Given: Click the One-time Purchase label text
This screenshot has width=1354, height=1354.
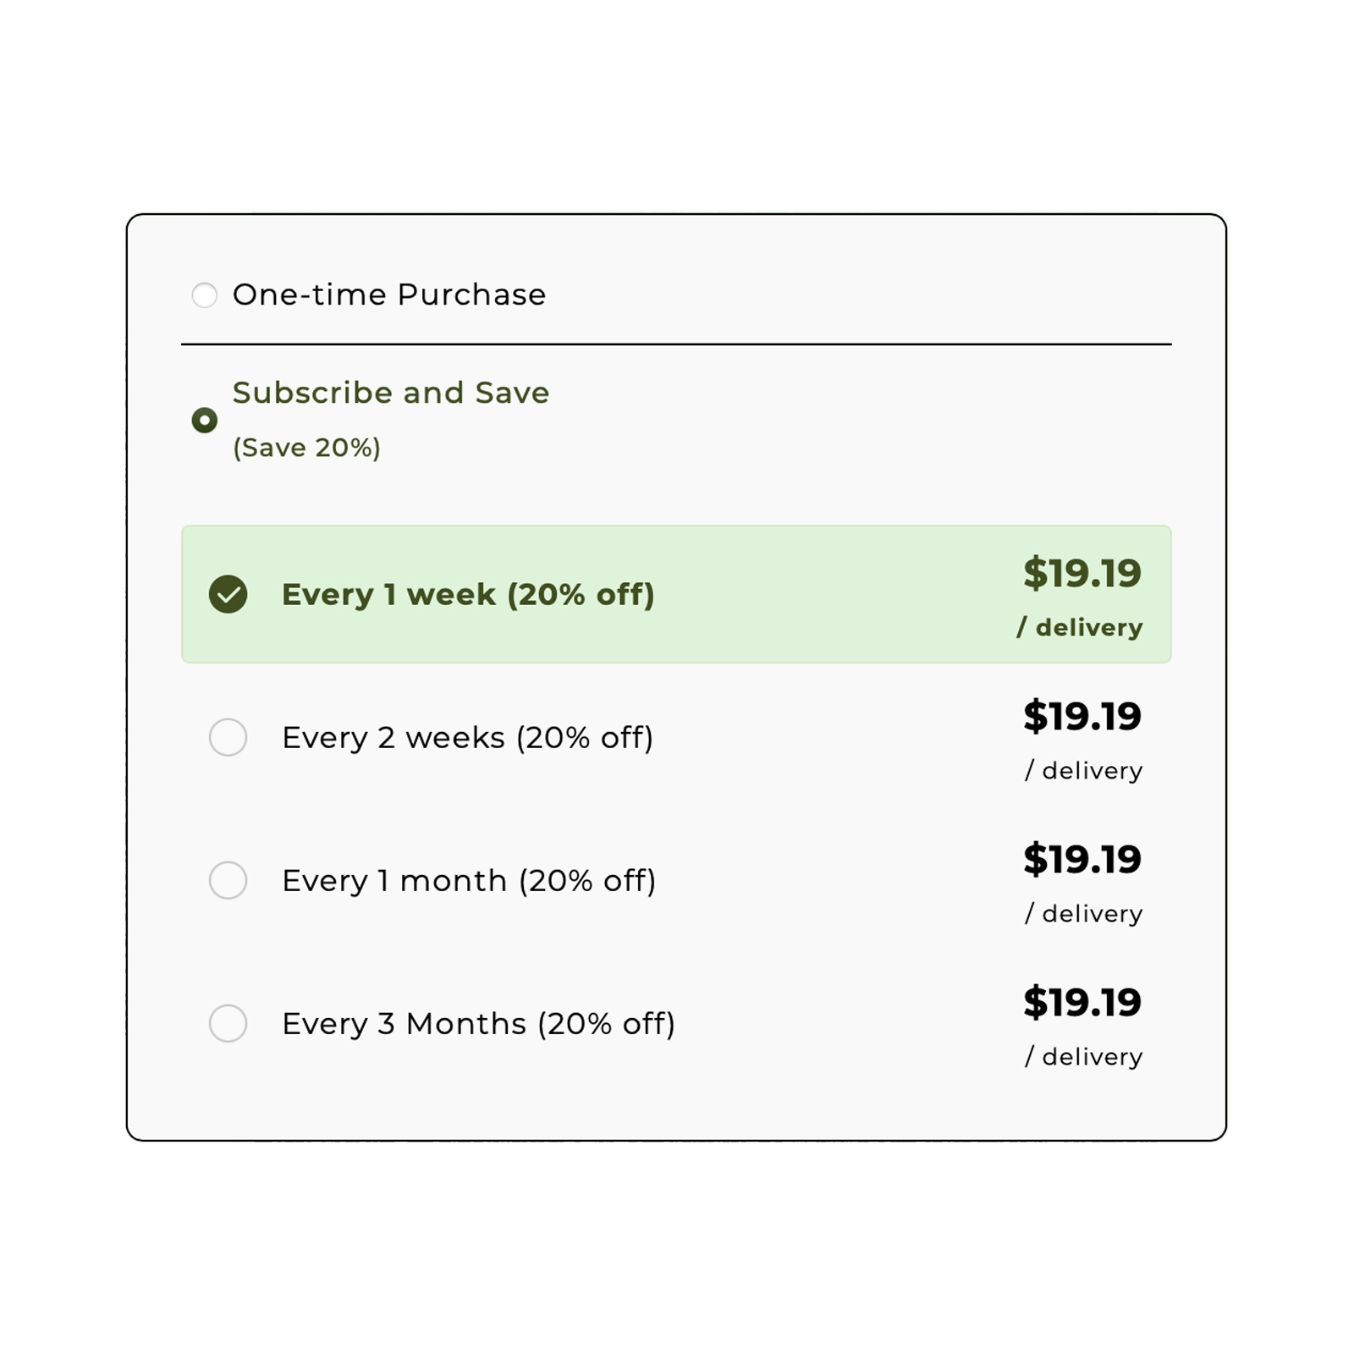Looking at the screenshot, I should (389, 294).
